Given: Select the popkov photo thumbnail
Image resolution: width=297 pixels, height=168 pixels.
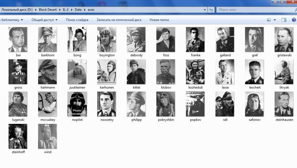Looking at the screenshot, I should 195,104.
